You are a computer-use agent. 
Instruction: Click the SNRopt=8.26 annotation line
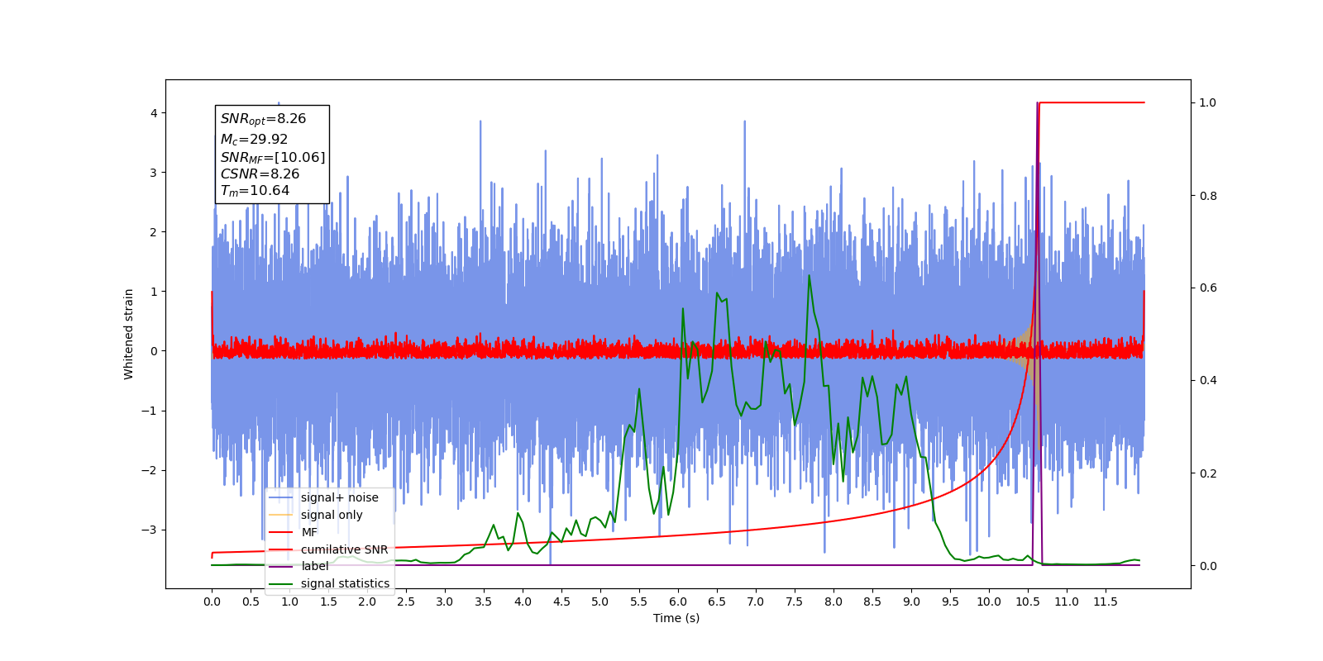coord(263,119)
